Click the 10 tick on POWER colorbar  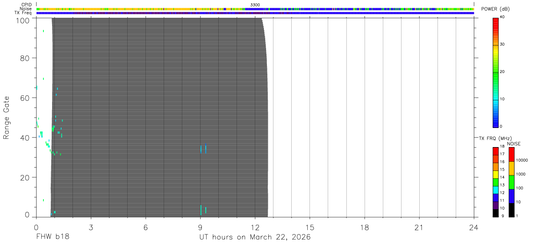[x=502, y=99]
